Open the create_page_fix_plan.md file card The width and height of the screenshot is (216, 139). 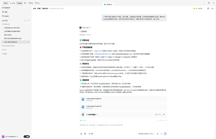tap(123, 107)
